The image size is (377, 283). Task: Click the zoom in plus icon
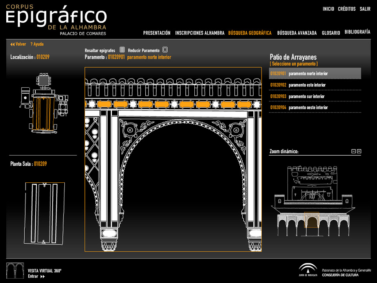[x=359, y=151]
